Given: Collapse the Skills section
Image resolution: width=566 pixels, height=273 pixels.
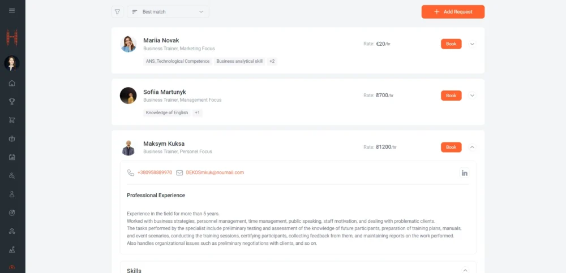Looking at the screenshot, I should point(465,270).
